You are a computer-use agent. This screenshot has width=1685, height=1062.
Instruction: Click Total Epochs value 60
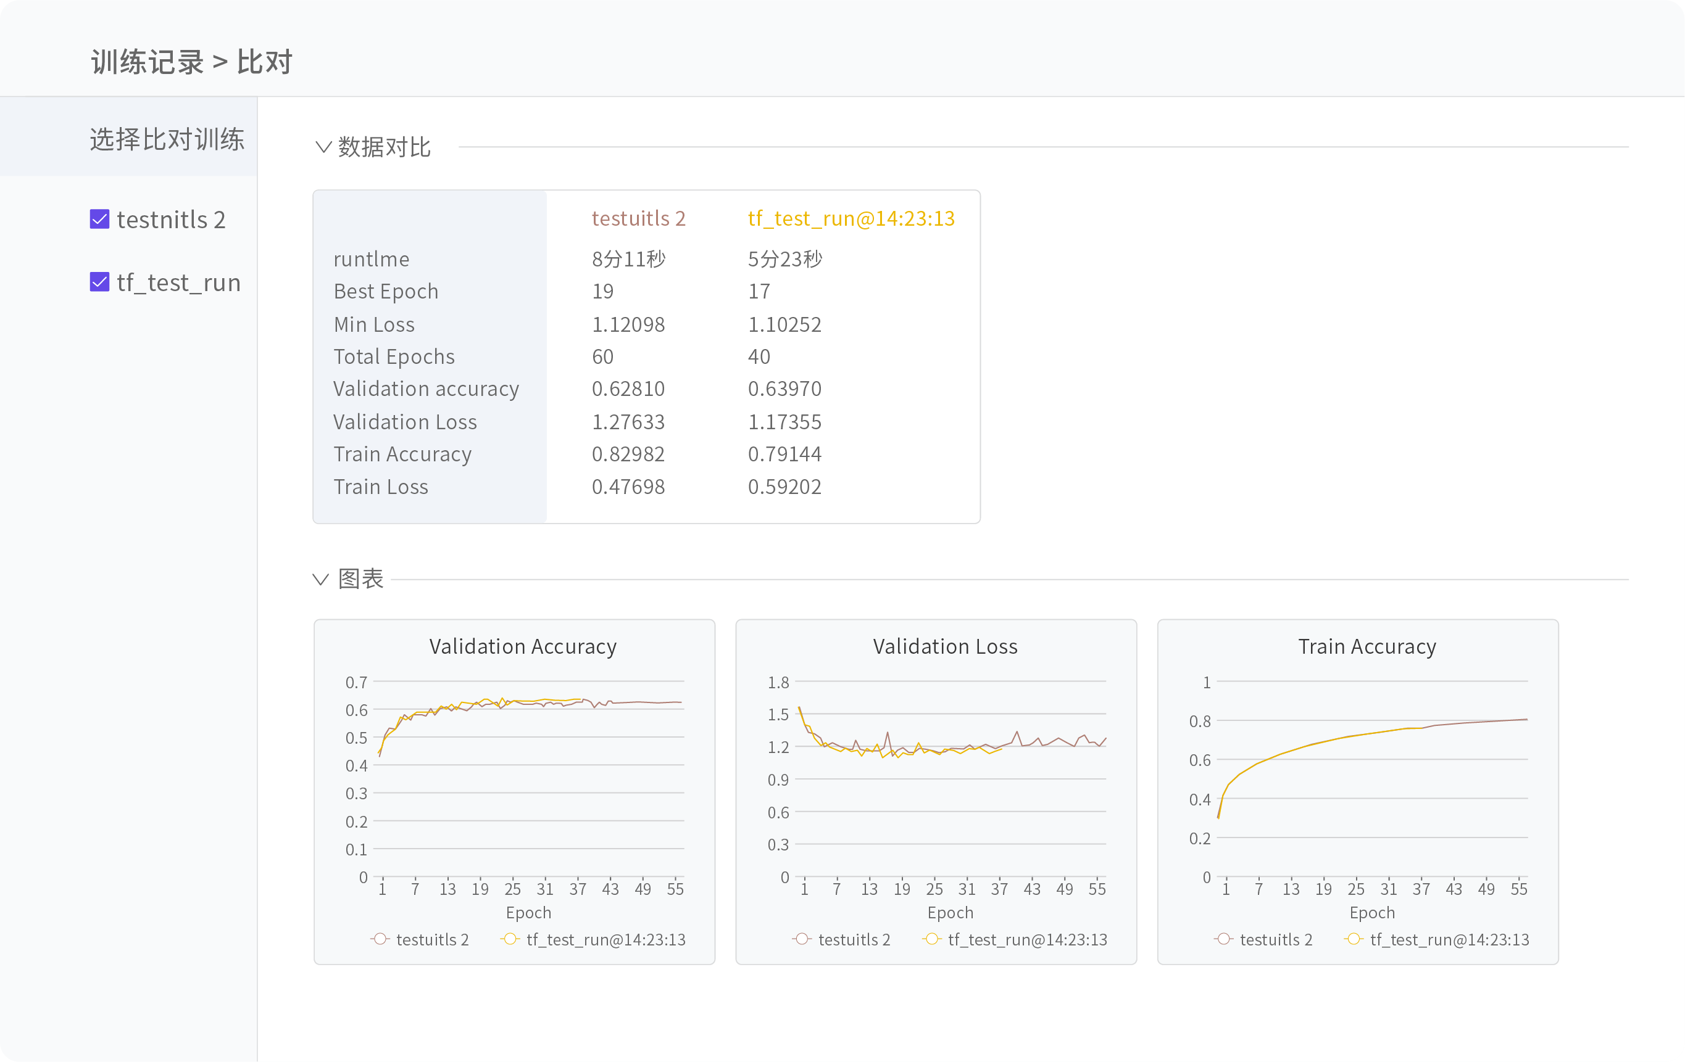click(602, 356)
